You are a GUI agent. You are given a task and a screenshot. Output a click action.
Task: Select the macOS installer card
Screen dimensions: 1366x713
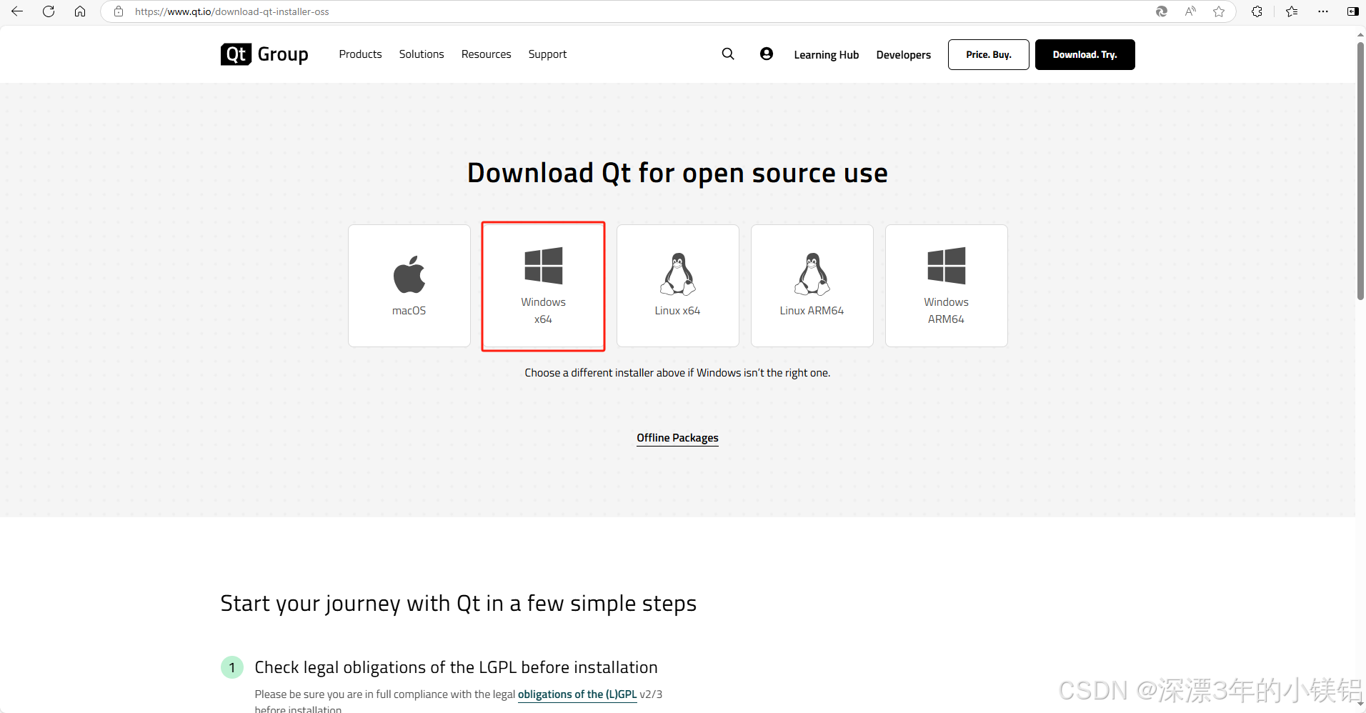[x=409, y=286]
